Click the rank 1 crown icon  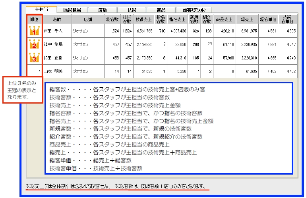point(34,31)
